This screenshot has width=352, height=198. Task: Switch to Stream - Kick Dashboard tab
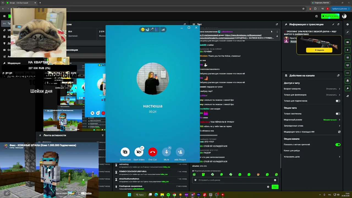click(21, 3)
